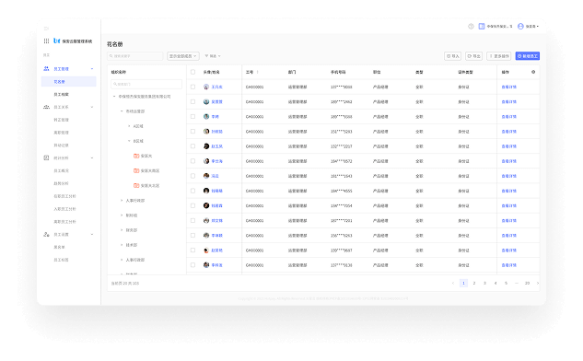Open the 筛选 filter dropdown
This screenshot has width=583, height=361.
pyautogui.click(x=213, y=56)
